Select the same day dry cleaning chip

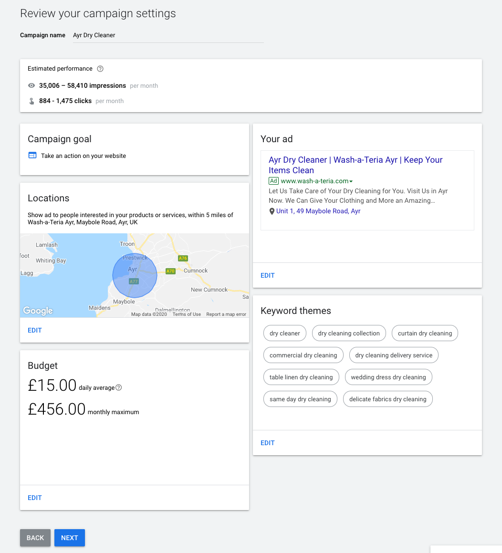300,399
